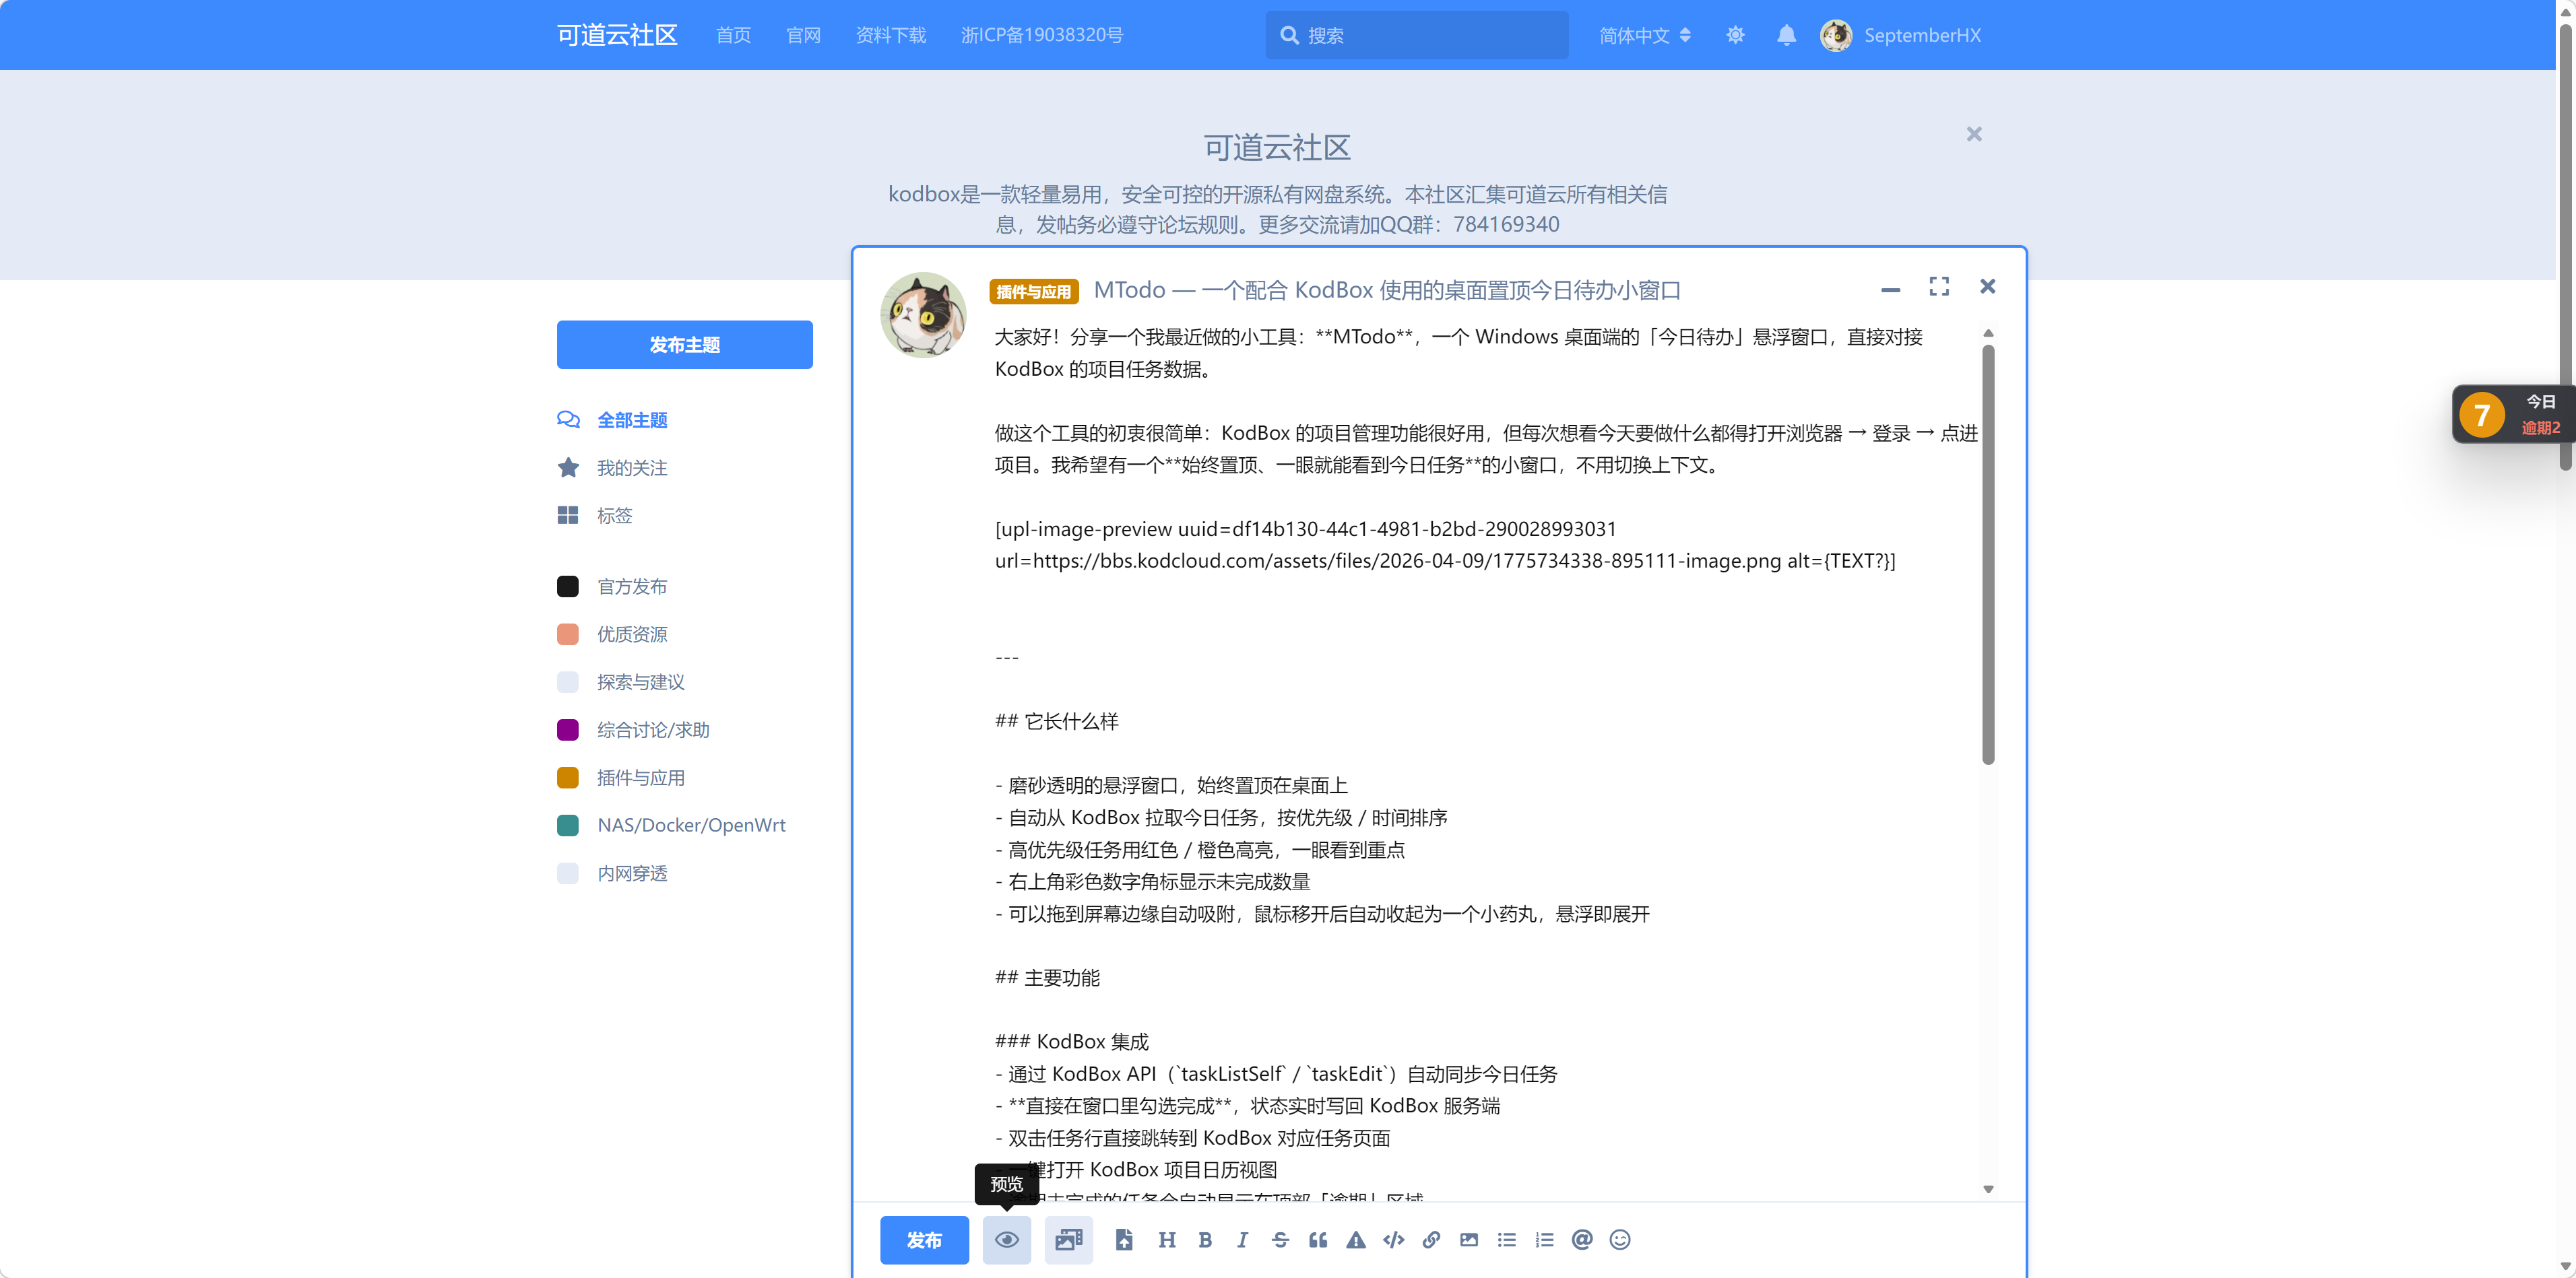Focus the 搜索 search field
The width and height of the screenshot is (2576, 1278).
1416,35
